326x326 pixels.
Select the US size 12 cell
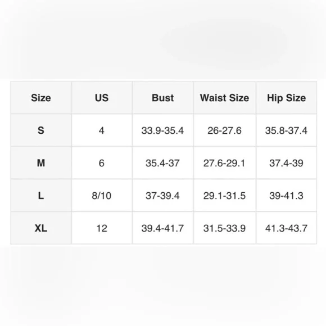(102, 228)
